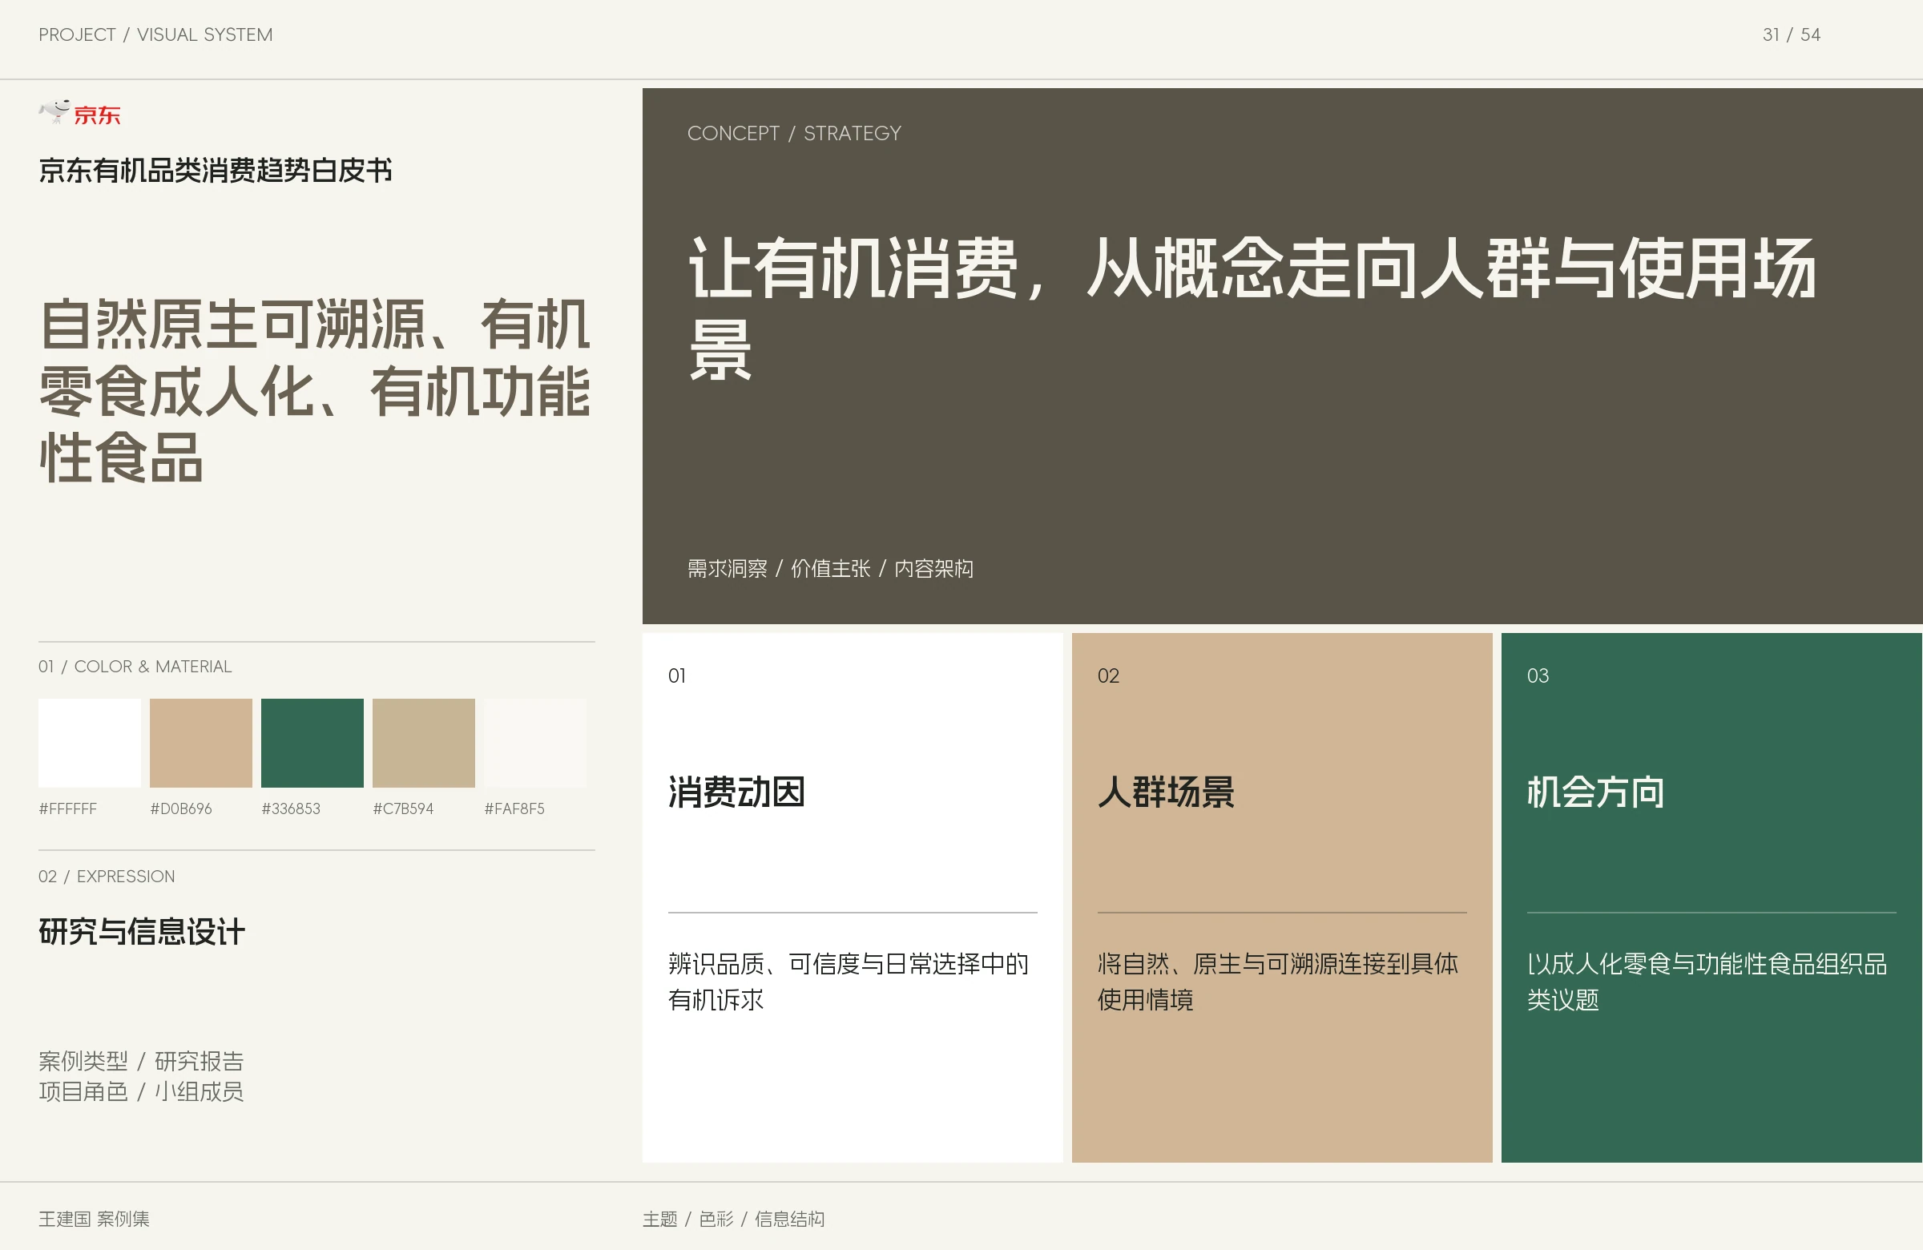Image resolution: width=1923 pixels, height=1250 pixels.
Task: Click the JD.com dog logo
Action: [x=80, y=113]
